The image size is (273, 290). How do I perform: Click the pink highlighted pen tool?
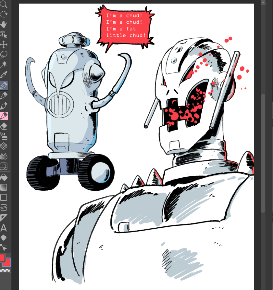click(x=4, y=116)
